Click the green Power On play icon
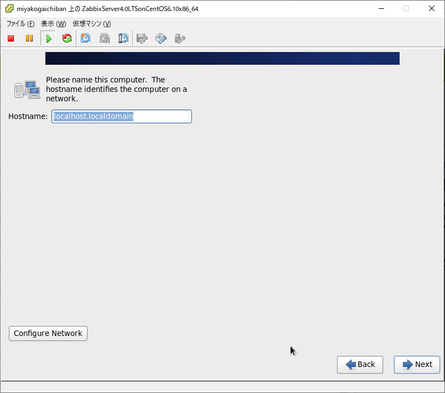The height and width of the screenshot is (393, 445). (x=49, y=38)
